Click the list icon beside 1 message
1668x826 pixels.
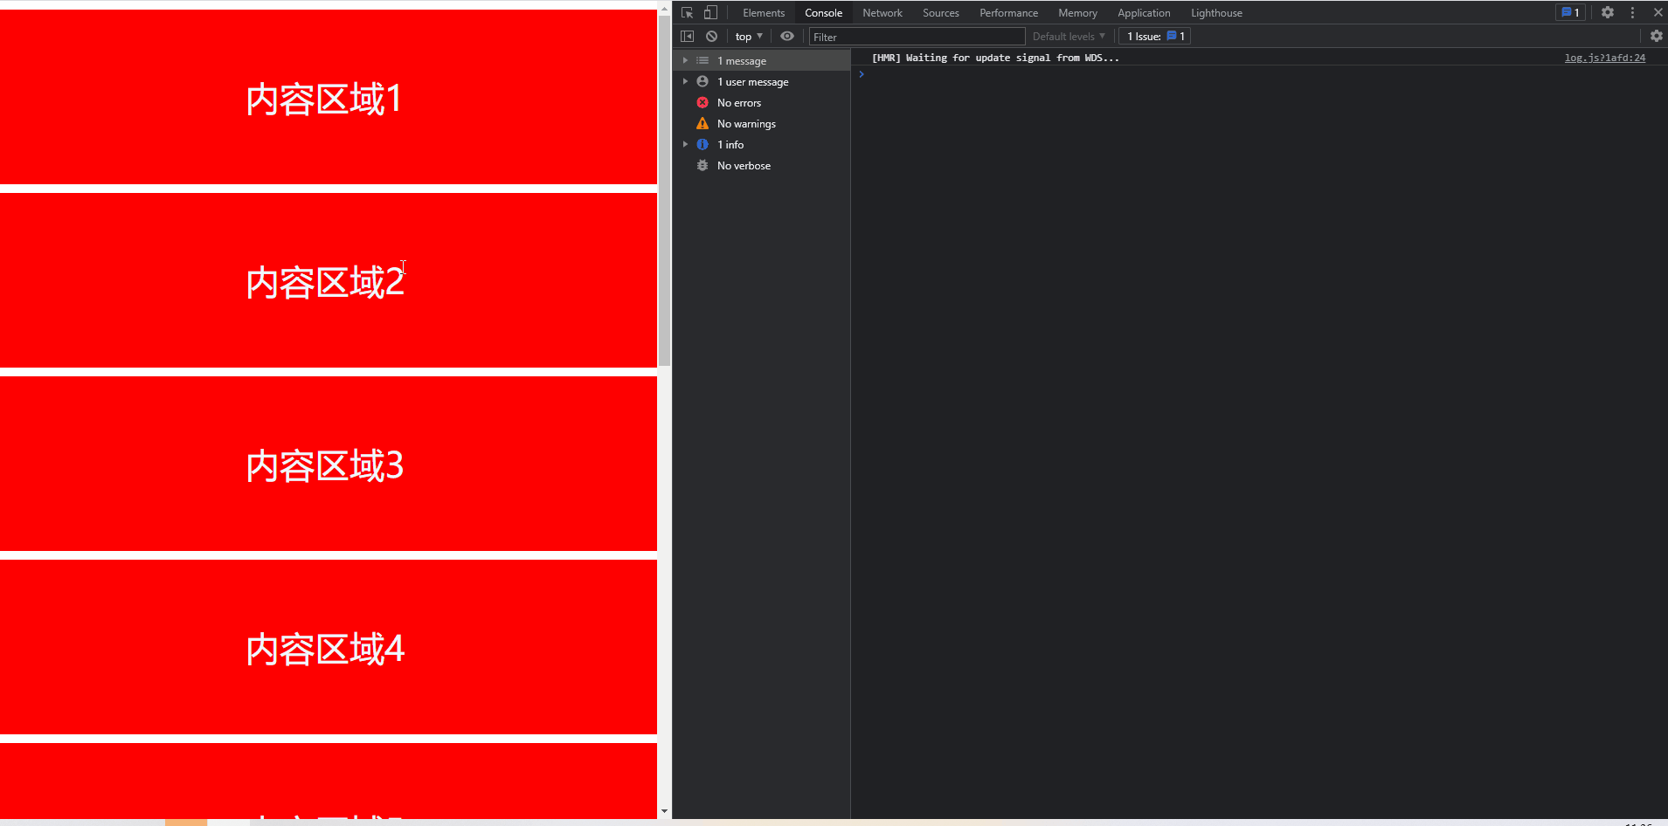click(702, 60)
